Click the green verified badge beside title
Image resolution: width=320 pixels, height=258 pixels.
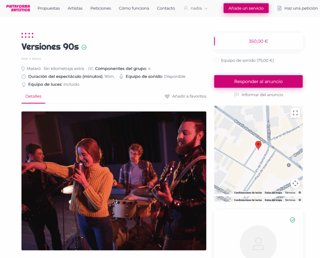(84, 47)
